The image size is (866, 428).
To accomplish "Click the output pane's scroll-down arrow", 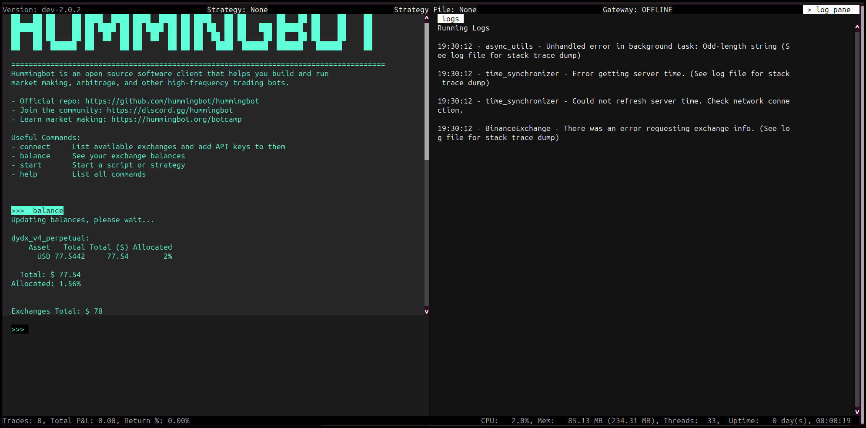I will (426, 311).
